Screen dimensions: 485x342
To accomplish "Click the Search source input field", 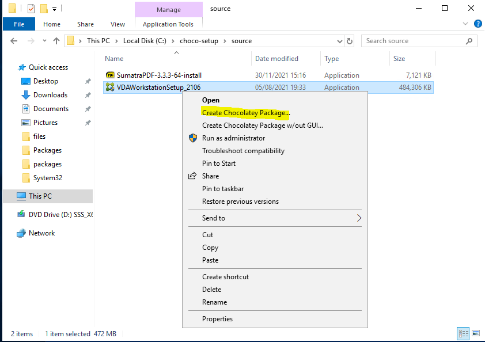I will coord(414,41).
